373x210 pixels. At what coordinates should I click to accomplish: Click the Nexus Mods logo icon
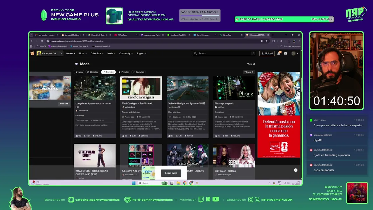coord(32,53)
